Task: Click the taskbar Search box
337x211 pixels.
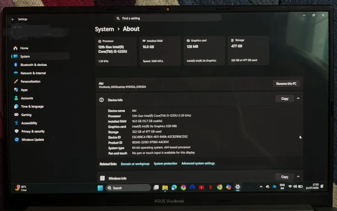Action: pos(128,188)
